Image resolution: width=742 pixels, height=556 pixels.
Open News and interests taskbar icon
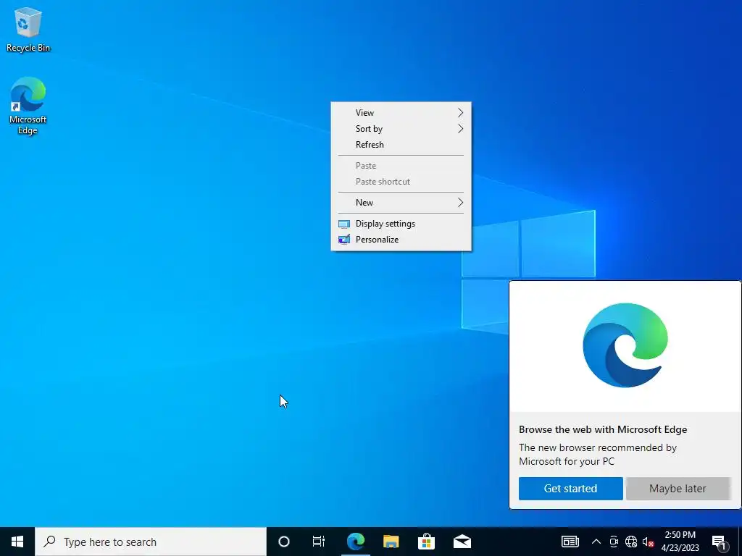pyautogui.click(x=570, y=542)
